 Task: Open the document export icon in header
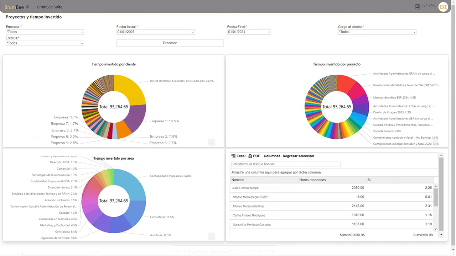418,6
